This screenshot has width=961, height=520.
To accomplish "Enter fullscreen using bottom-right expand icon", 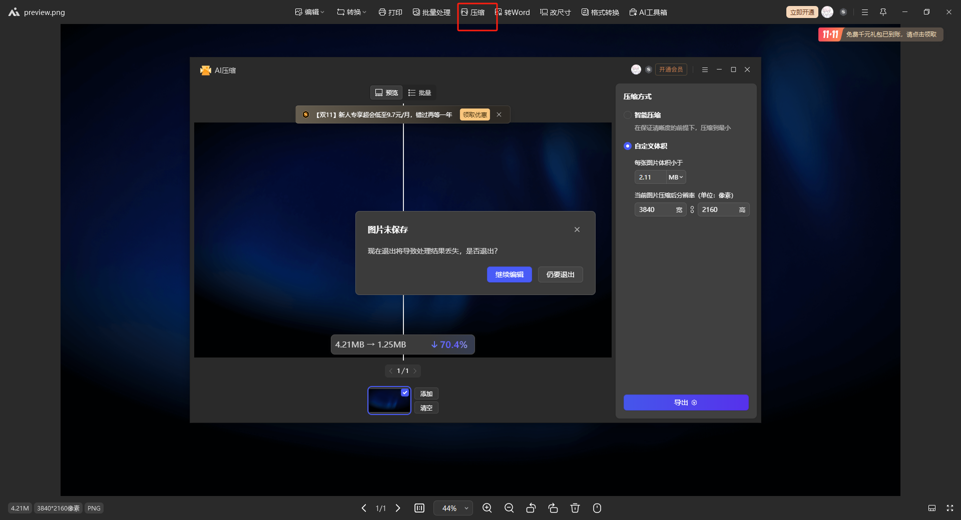I will tap(950, 508).
